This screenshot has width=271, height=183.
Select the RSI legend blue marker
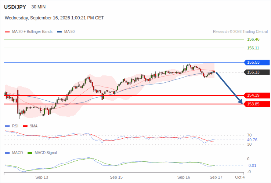coord(7,126)
